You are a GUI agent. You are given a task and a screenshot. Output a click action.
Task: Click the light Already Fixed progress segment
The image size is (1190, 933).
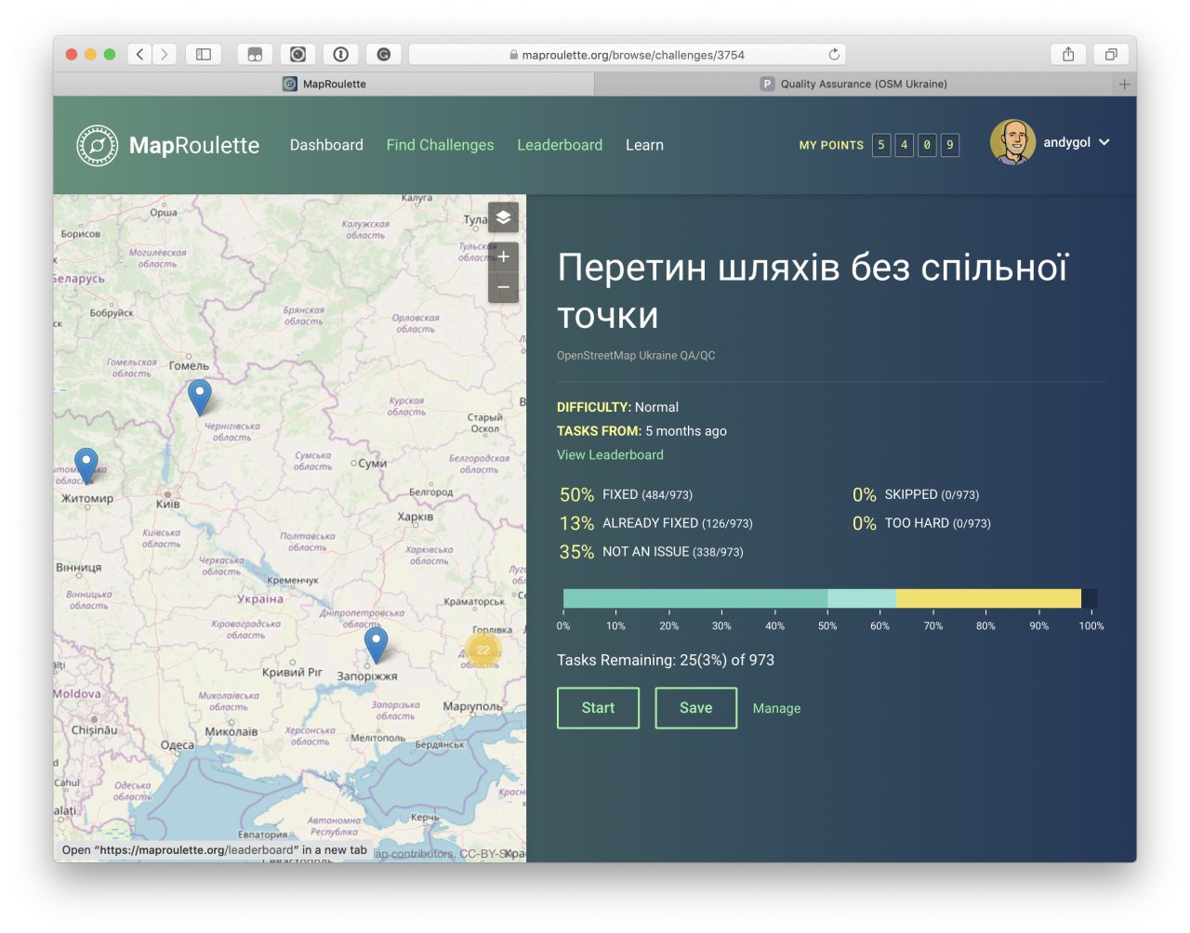[x=862, y=598]
